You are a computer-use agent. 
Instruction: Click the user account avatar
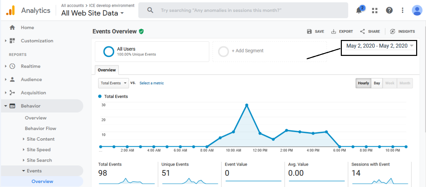coord(417,11)
